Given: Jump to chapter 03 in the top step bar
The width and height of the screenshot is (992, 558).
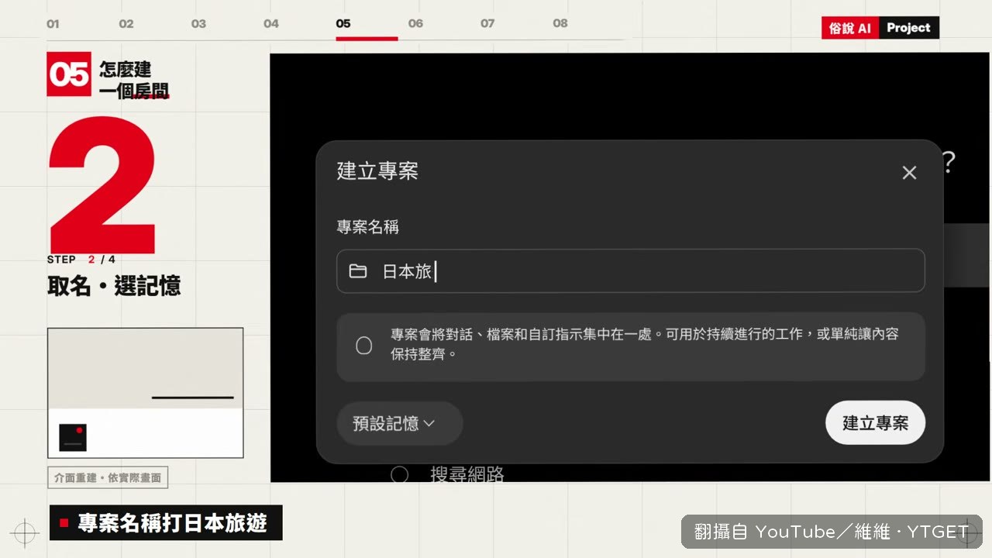Looking at the screenshot, I should (x=198, y=24).
